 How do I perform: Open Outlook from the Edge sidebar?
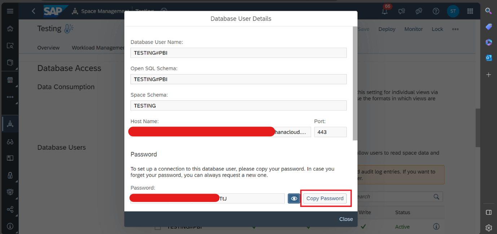click(x=489, y=58)
